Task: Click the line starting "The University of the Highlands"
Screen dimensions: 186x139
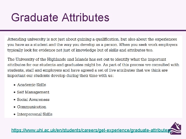Action: tap(87, 59)
